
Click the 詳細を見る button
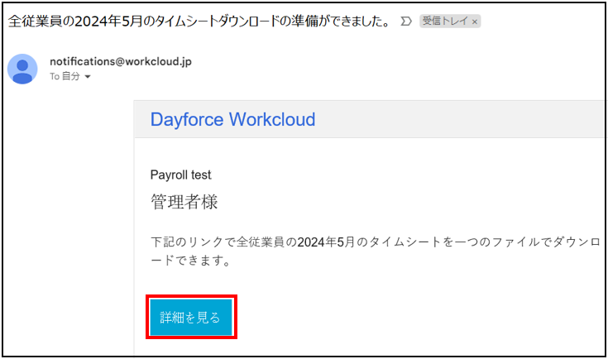pyautogui.click(x=191, y=317)
